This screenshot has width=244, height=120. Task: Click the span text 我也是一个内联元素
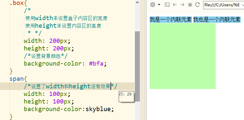(x=217, y=19)
